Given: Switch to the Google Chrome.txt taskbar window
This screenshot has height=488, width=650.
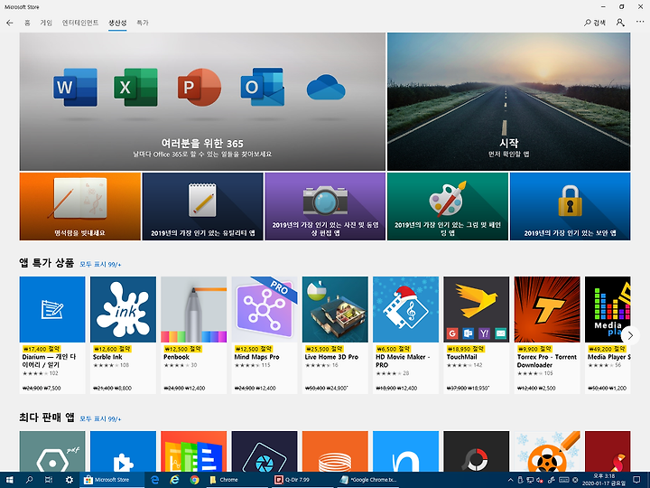Looking at the screenshot, I should pyautogui.click(x=368, y=480).
